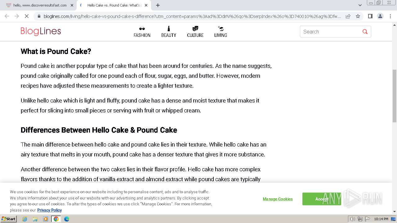The height and width of the screenshot is (223, 397).
Task: Toggle the browser side panel
Action: point(370,16)
